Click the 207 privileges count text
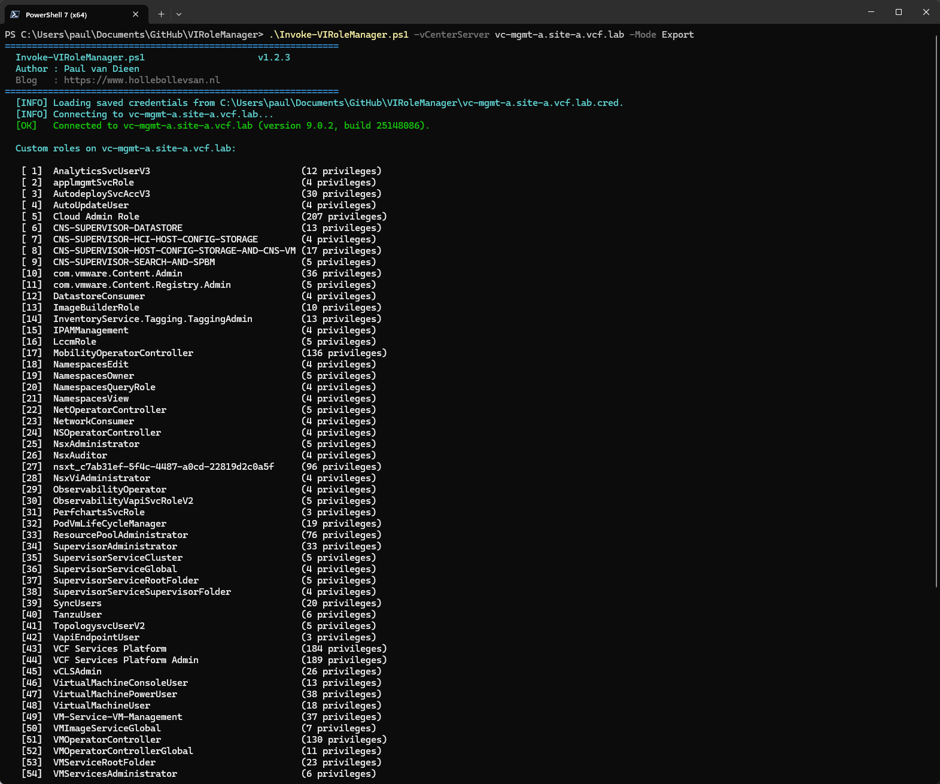The width and height of the screenshot is (940, 784). [x=344, y=217]
